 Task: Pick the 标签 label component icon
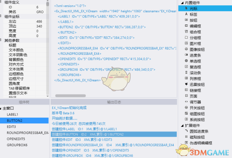pyautogui.click(x=186, y=14)
